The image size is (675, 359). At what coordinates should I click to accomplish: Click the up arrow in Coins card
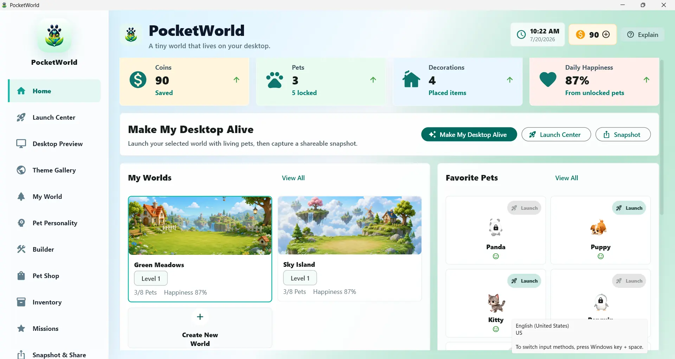[x=237, y=80]
